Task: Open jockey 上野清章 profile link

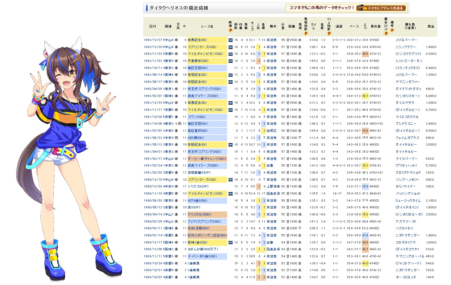Action: click(x=273, y=187)
